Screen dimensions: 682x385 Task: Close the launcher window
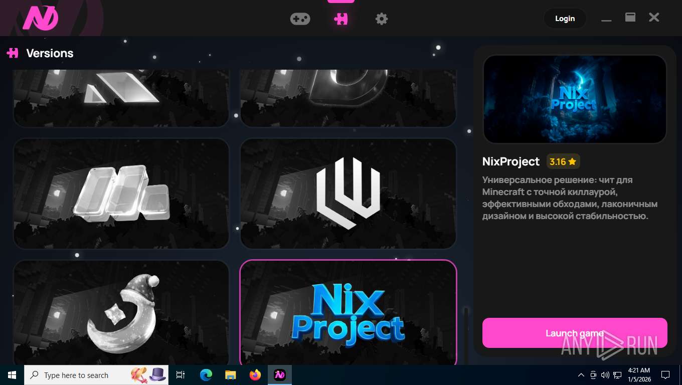point(654,18)
